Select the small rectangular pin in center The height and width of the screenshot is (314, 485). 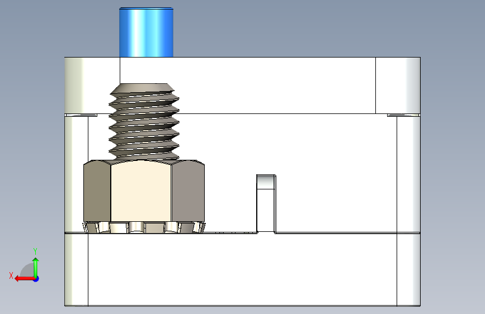click(266, 204)
